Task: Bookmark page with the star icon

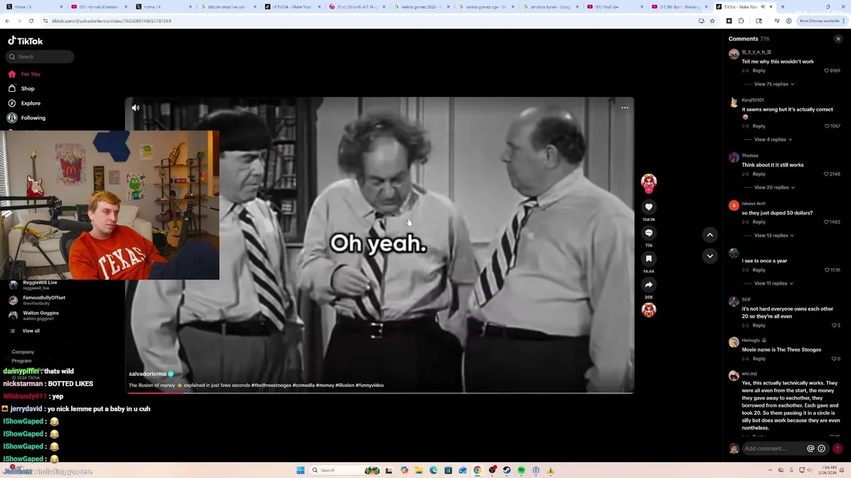Action: click(712, 21)
